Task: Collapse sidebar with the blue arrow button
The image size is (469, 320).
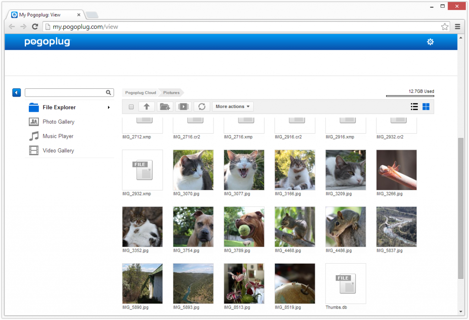Action: (x=16, y=93)
